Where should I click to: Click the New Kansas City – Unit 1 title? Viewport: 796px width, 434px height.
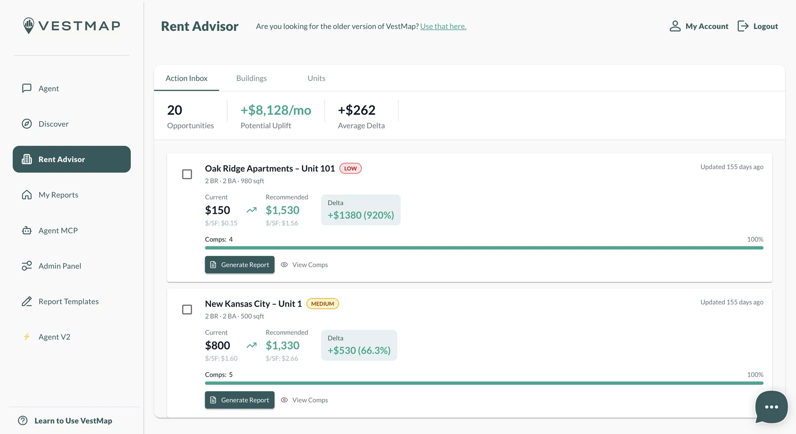pyautogui.click(x=253, y=303)
